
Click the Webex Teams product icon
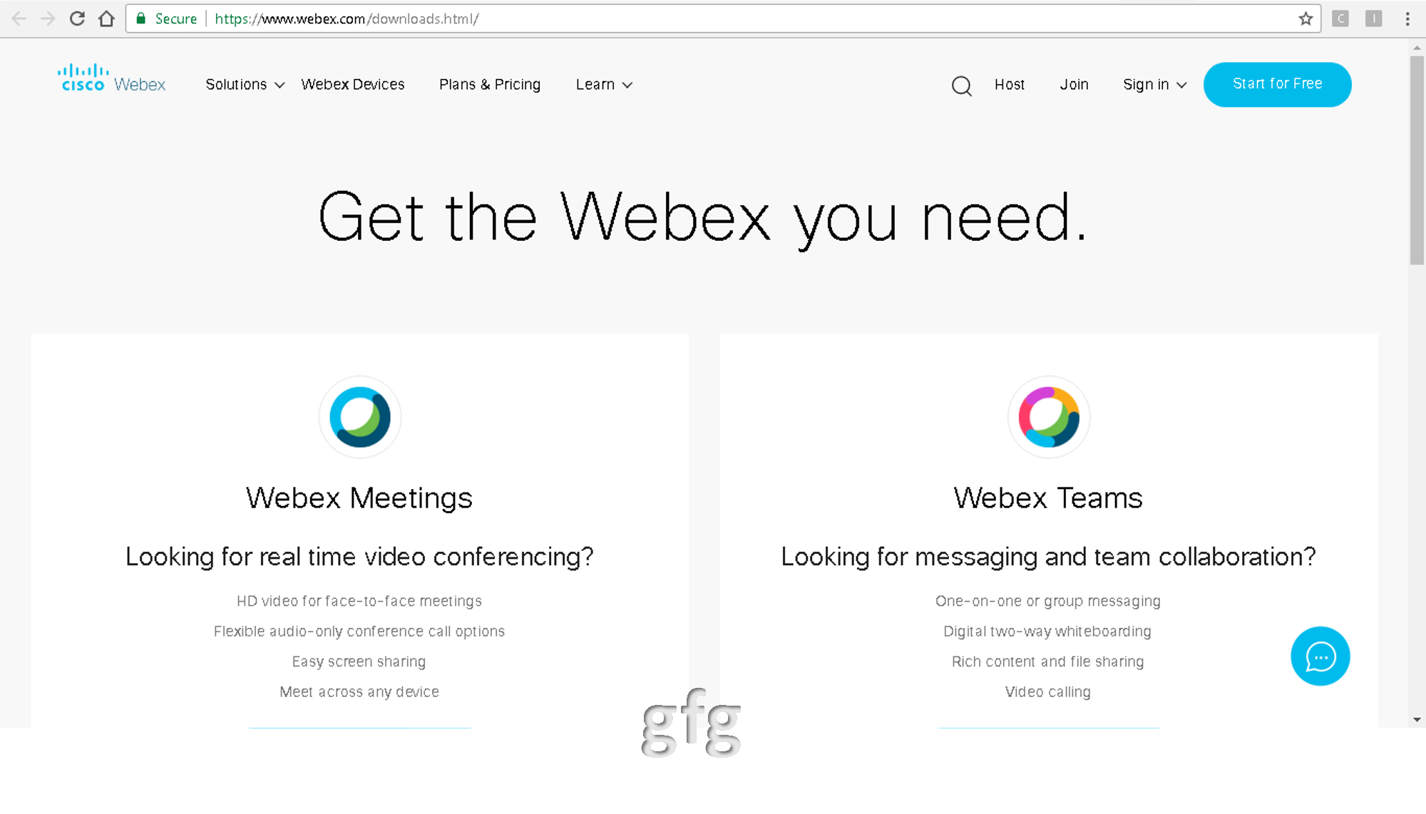click(x=1048, y=416)
